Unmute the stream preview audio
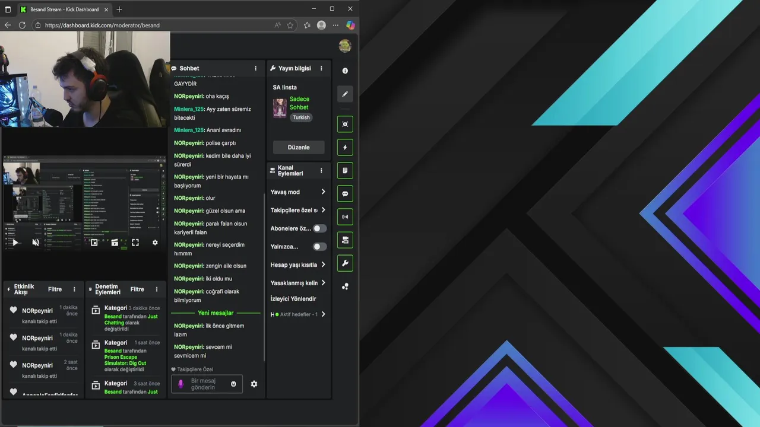 [x=36, y=243]
